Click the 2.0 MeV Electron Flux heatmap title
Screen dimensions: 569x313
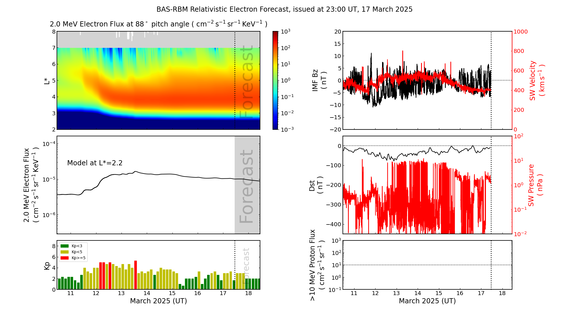click(158, 24)
